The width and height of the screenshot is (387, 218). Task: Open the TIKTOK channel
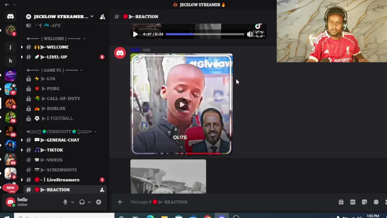click(x=65, y=150)
